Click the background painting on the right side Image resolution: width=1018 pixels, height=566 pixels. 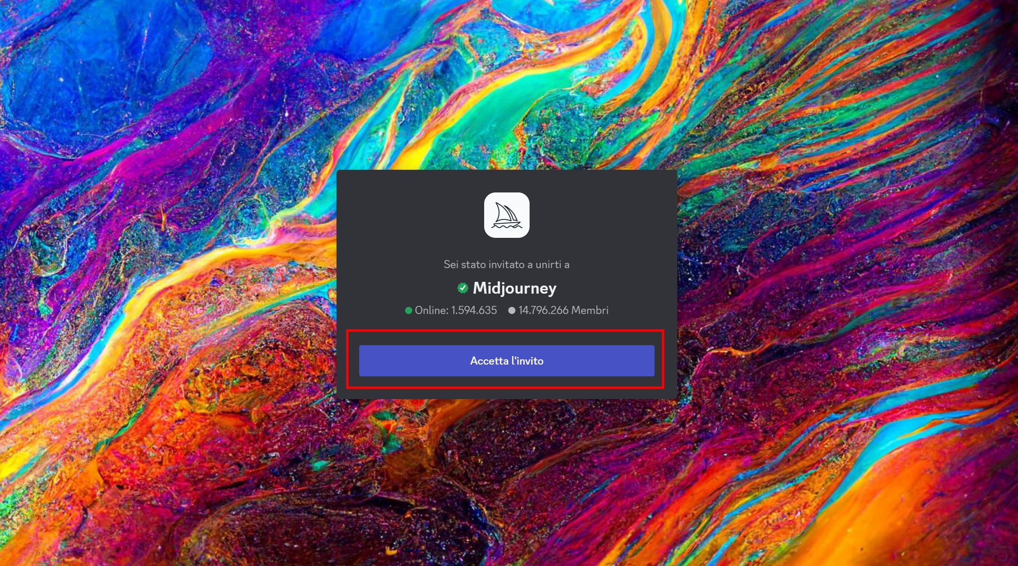pyautogui.click(x=852, y=284)
